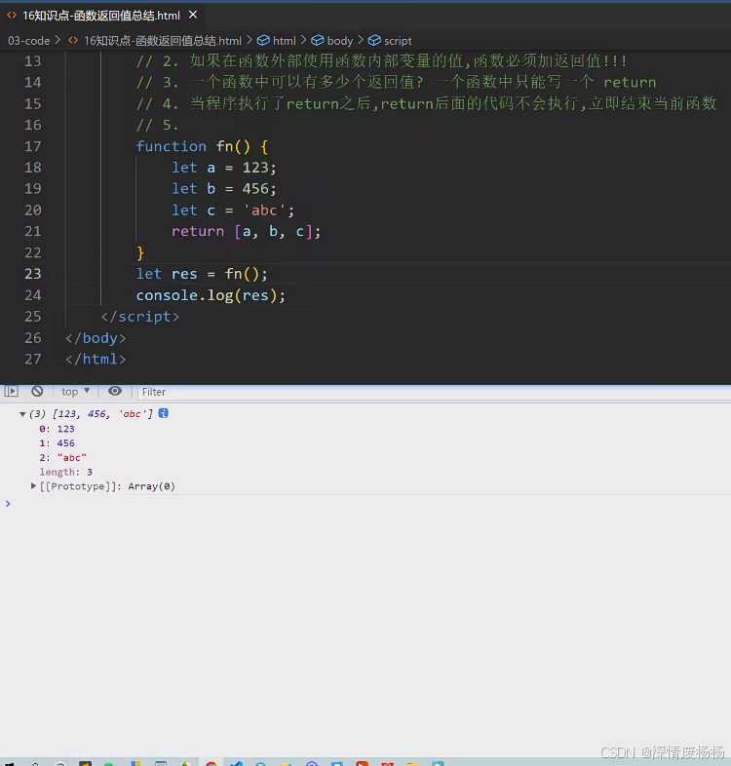Click line number 17 in the gutter
Image resolution: width=731 pixels, height=766 pixels.
pyautogui.click(x=33, y=146)
